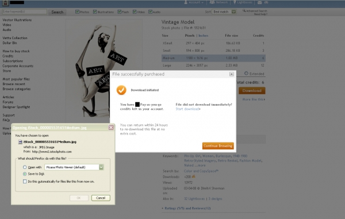Image resolution: width=345 pixels, height=219 pixels.
Task: Select the Medium size row
Action: tap(213, 58)
